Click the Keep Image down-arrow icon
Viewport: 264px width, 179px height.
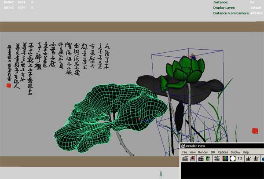pos(249,158)
